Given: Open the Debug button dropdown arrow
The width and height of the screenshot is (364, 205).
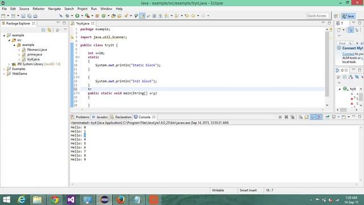Looking at the screenshot, I should 72,16.
